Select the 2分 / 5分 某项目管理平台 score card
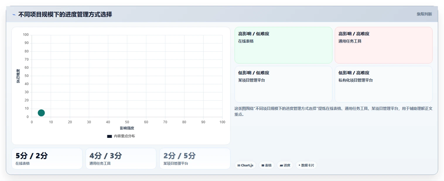This screenshot has width=444, height=181. 195,159
